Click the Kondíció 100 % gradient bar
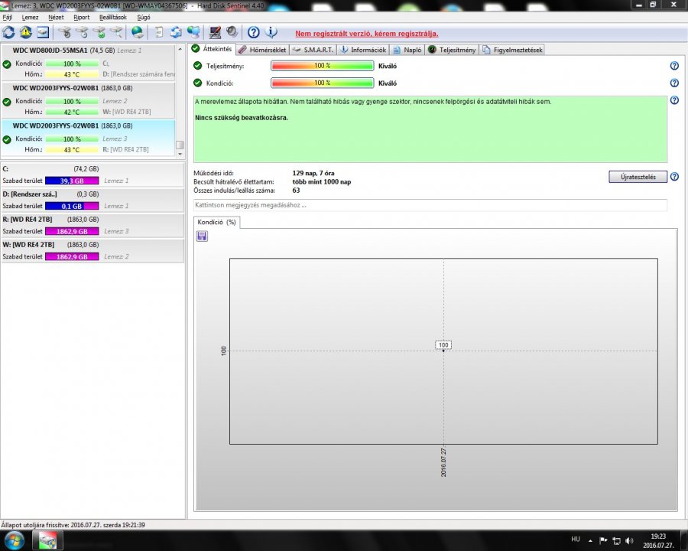 pos(322,83)
